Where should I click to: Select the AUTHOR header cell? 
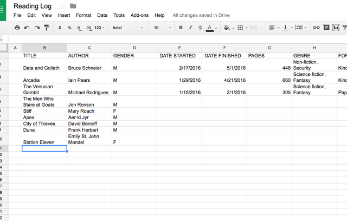tap(89, 56)
